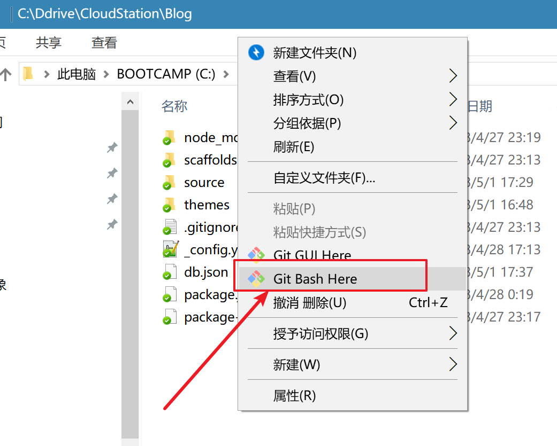The image size is (557, 446).
Task: Select Git Bash Here menu entry
Action: point(352,279)
